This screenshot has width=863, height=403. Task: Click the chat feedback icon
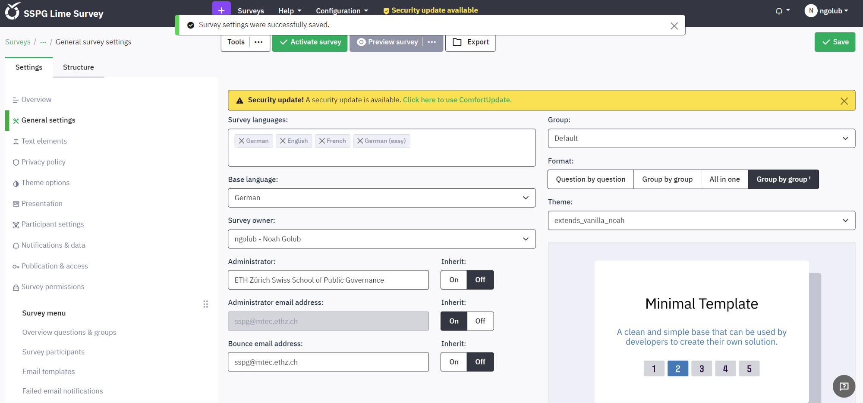coord(844,386)
